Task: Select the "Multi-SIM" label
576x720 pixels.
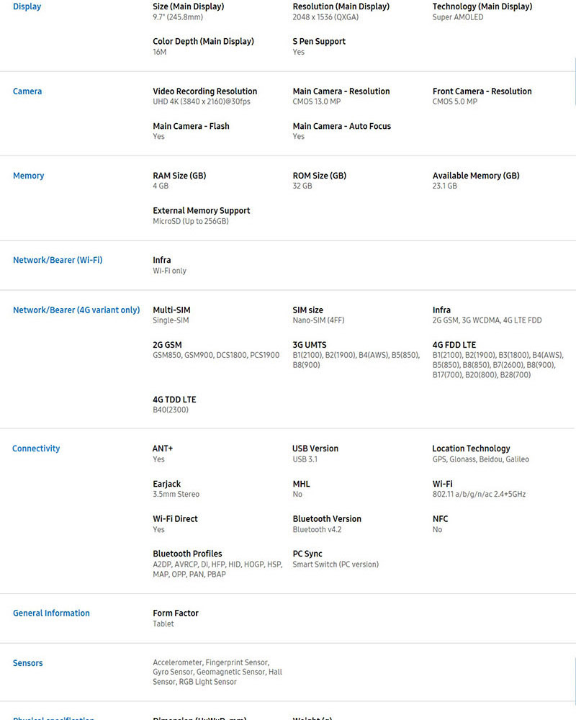Action: (171, 310)
